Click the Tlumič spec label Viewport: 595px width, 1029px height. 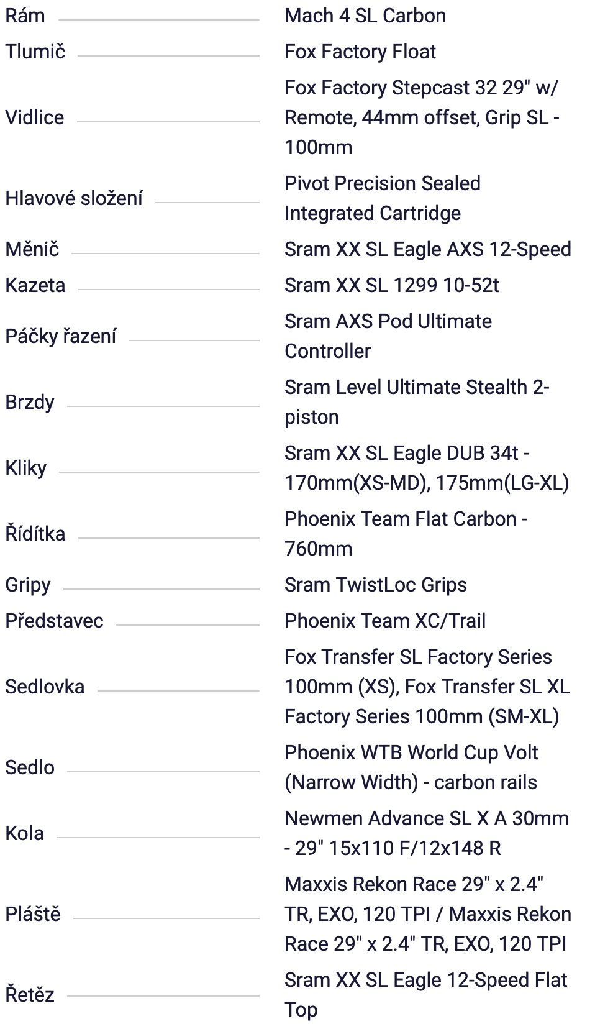(35, 52)
